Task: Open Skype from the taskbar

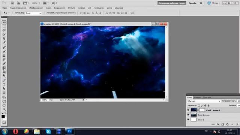Action: click(x=48, y=132)
